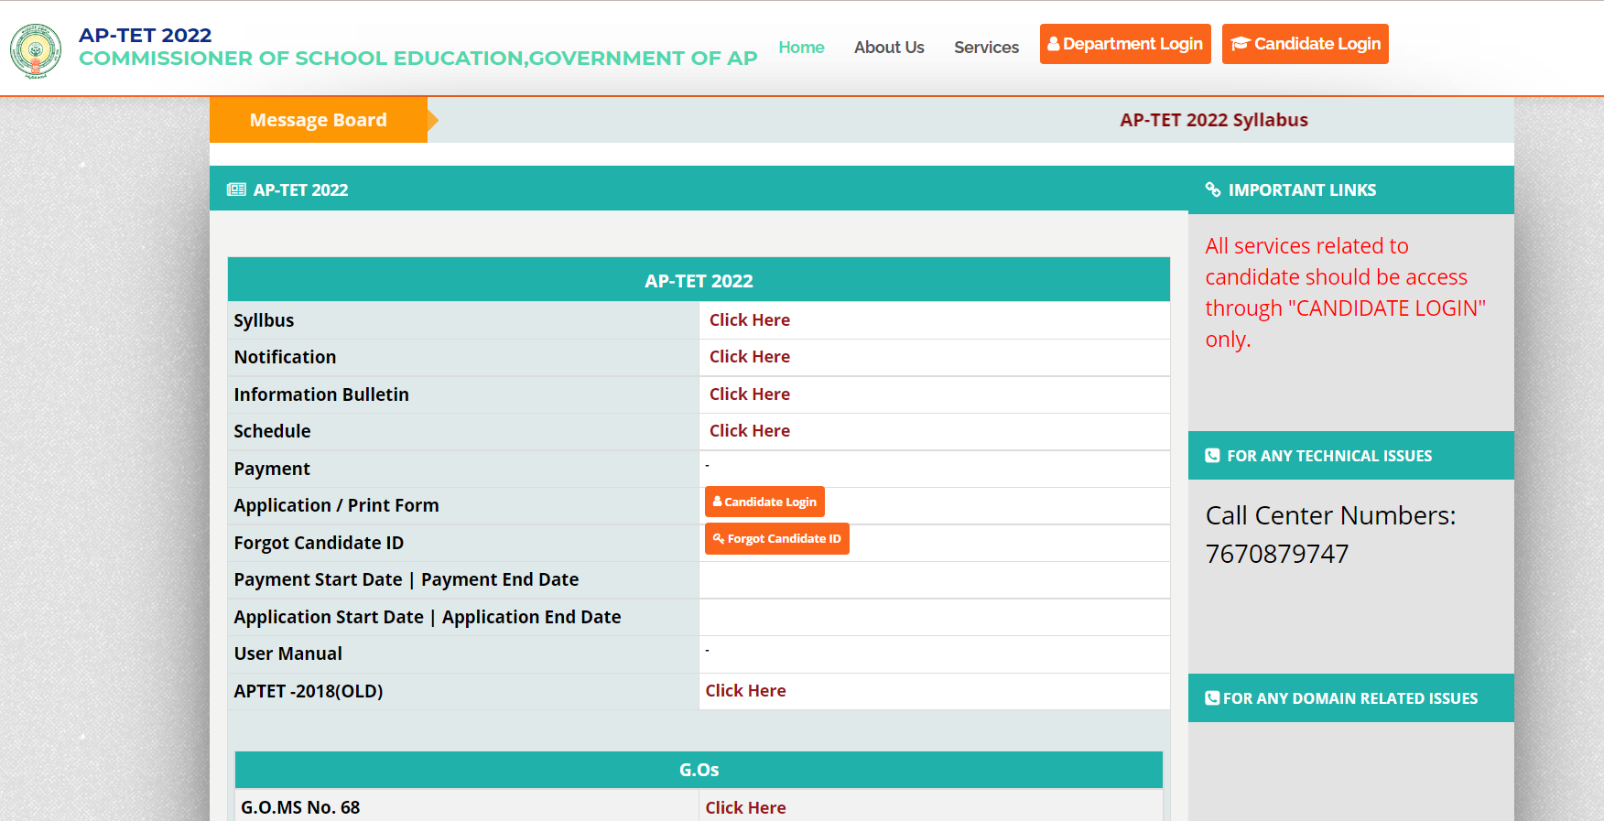Open the Syllbus Click Here link
The height and width of the screenshot is (821, 1604).
pos(749,320)
